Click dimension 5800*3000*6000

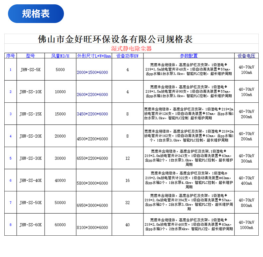pyautogui.click(x=92, y=183)
